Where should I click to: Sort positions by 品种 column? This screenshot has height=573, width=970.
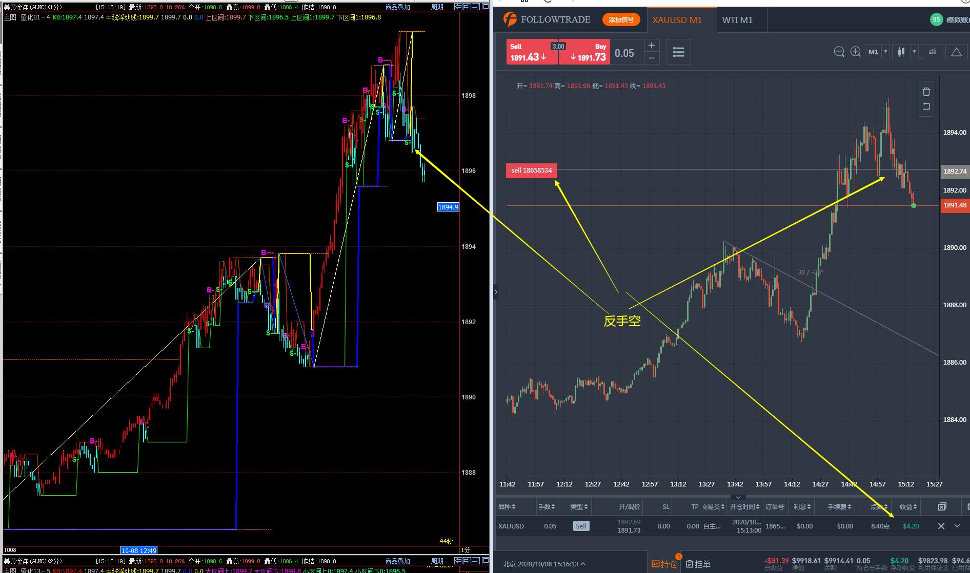507,506
